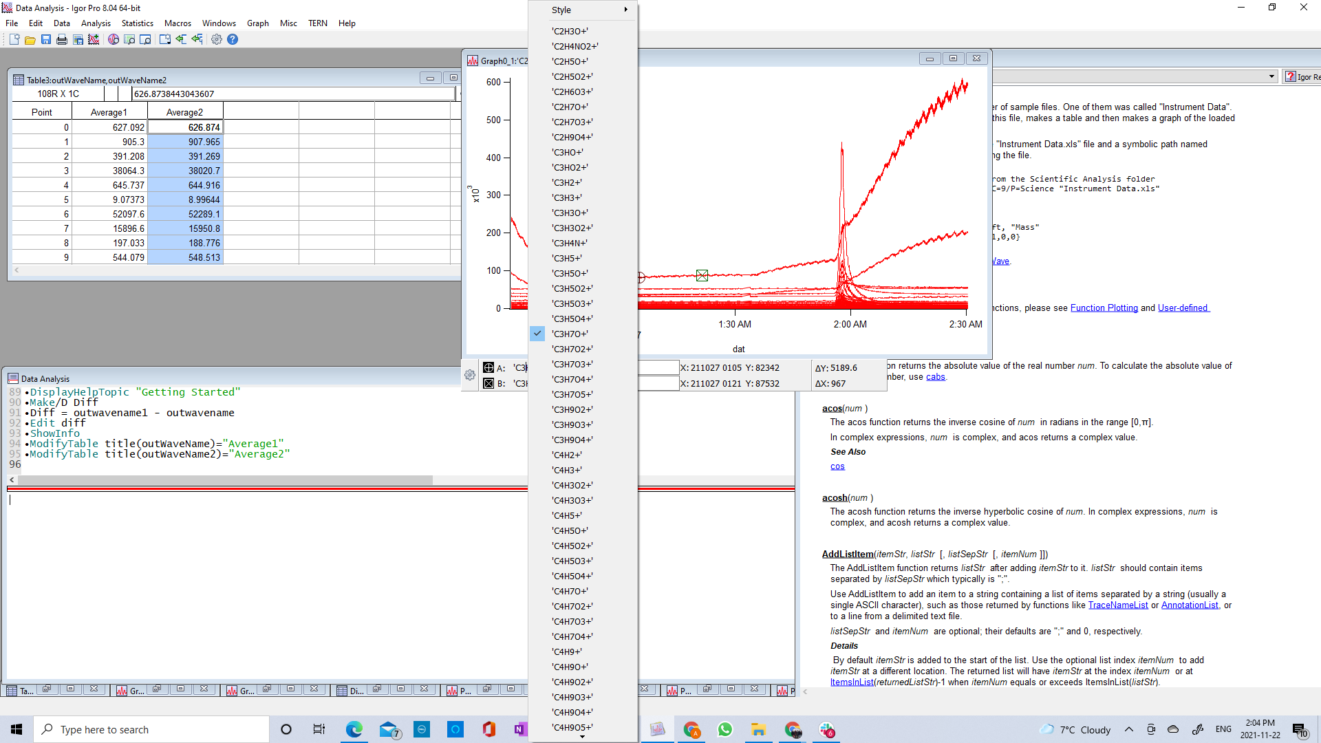The width and height of the screenshot is (1321, 743).
Task: Click the minimized Di... table window icon
Action: click(351, 690)
